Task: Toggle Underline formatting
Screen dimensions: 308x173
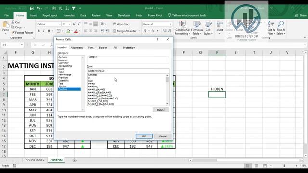Action: (x=49, y=31)
